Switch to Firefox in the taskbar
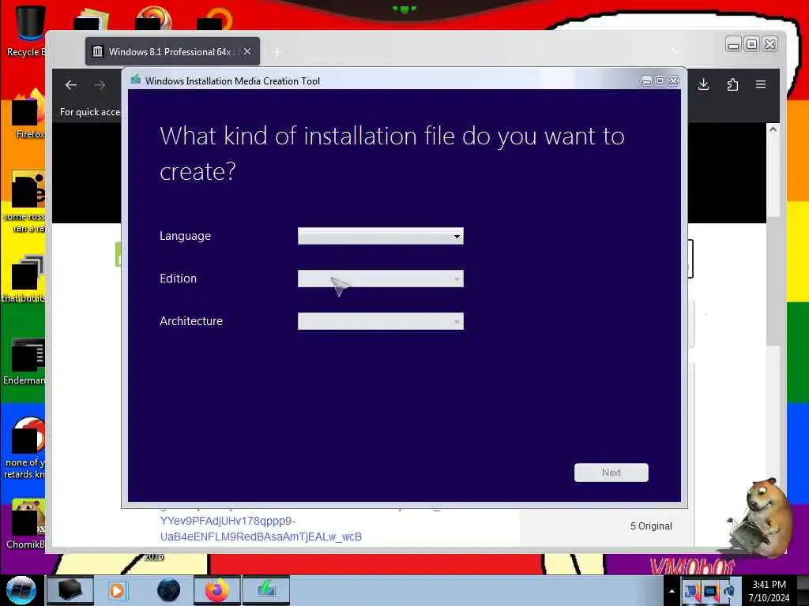This screenshot has height=606, width=809. click(x=217, y=590)
